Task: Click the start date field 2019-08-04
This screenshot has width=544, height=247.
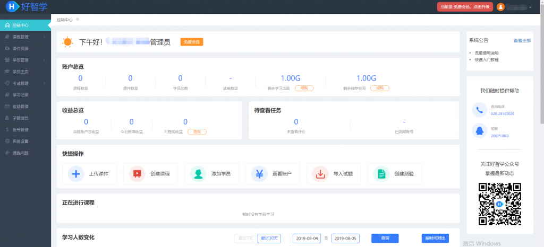Action: (x=307, y=239)
